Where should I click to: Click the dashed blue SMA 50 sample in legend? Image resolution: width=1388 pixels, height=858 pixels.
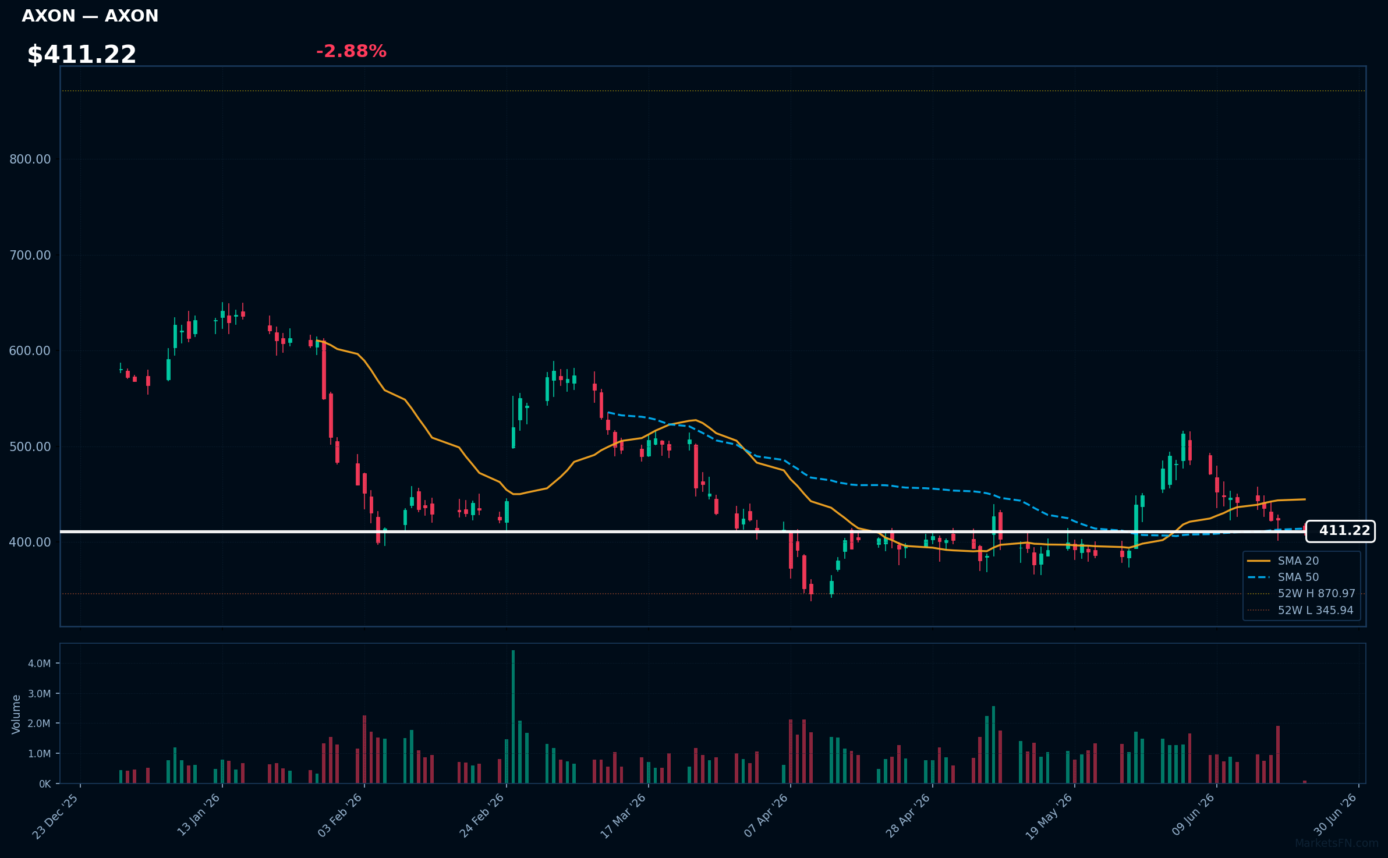(x=1259, y=577)
